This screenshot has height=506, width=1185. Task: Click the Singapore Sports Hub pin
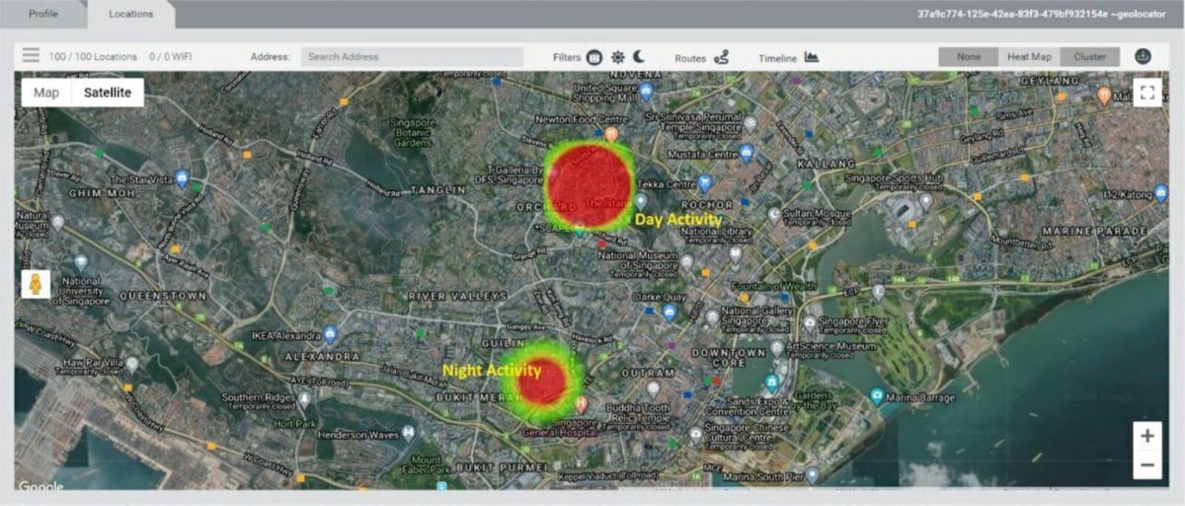tap(925, 201)
